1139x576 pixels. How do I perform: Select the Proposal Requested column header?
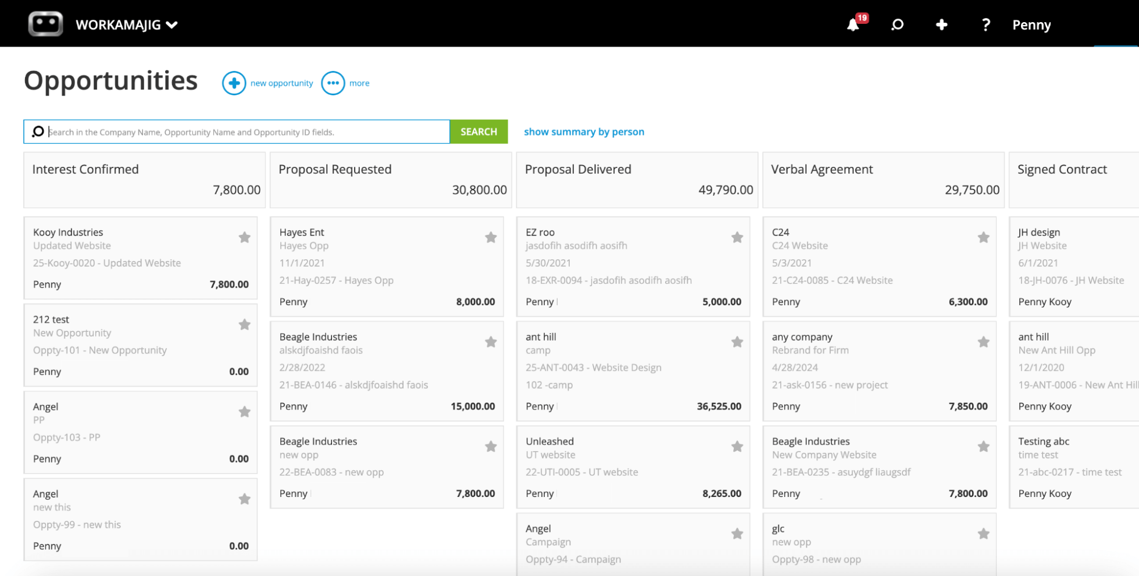click(391, 180)
